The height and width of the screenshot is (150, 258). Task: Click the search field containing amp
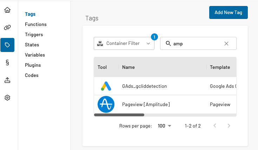click(x=197, y=44)
